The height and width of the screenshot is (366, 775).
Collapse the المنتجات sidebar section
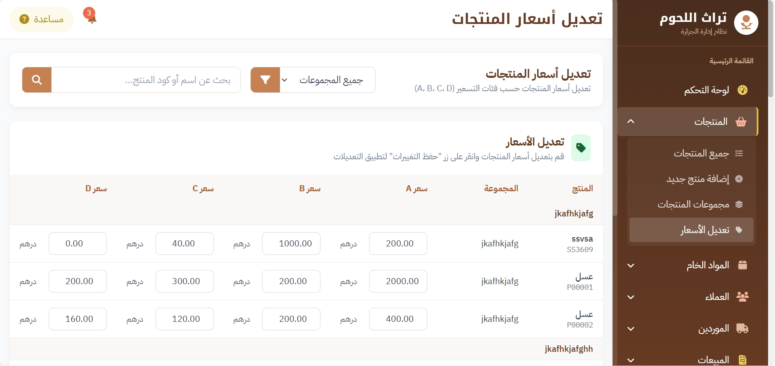tap(631, 122)
